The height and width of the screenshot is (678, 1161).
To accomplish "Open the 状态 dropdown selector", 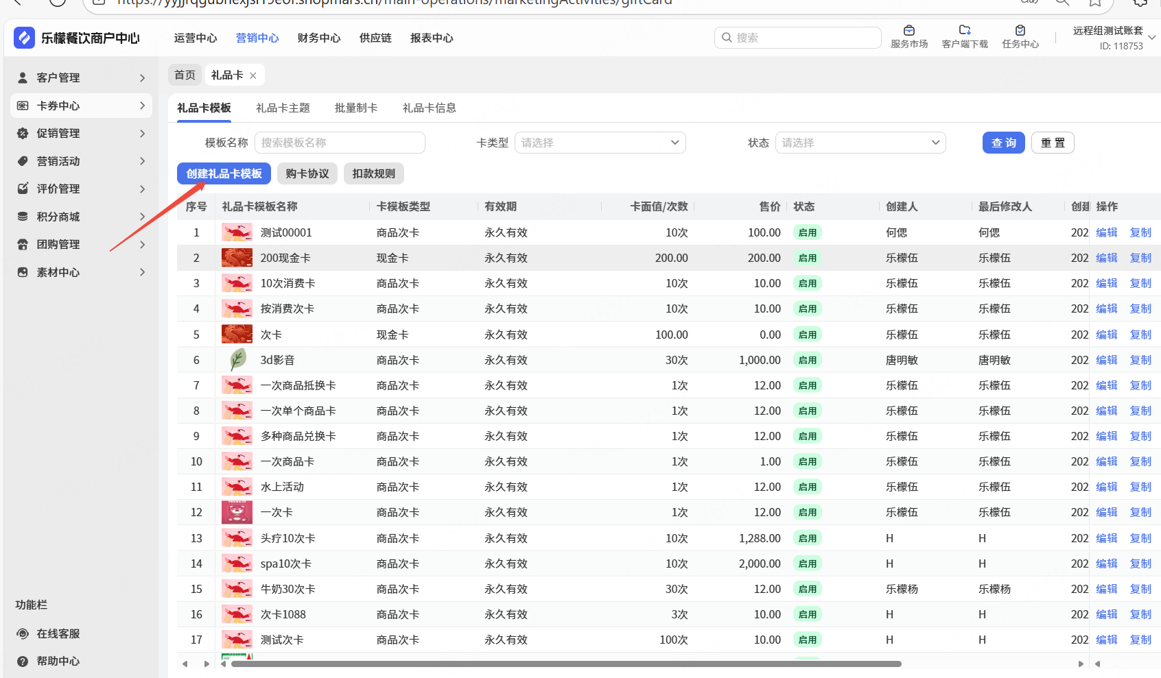I will (860, 143).
